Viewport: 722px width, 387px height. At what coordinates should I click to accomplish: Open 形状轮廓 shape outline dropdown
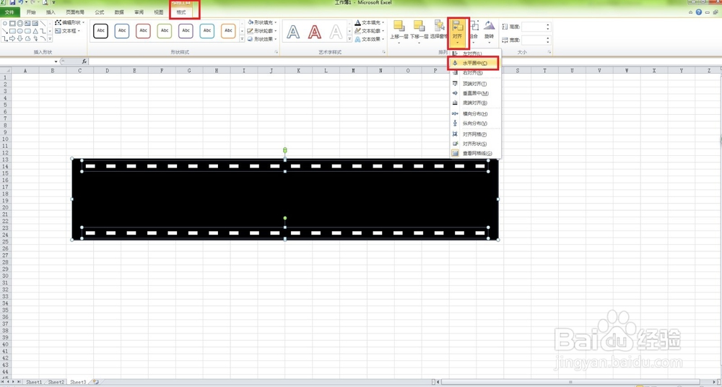pos(263,31)
